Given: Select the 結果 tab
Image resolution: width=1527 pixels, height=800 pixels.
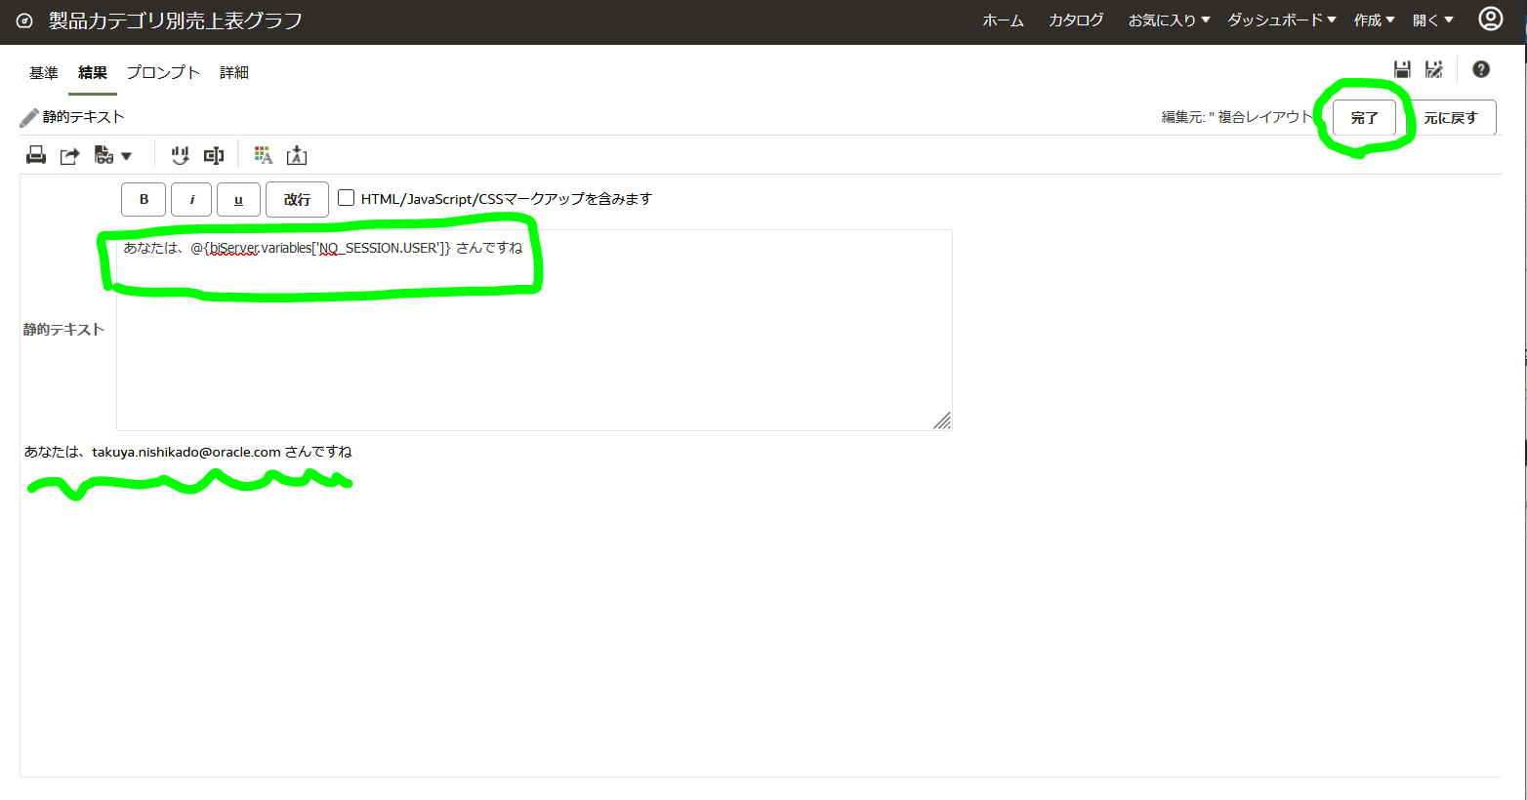Looking at the screenshot, I should (93, 72).
